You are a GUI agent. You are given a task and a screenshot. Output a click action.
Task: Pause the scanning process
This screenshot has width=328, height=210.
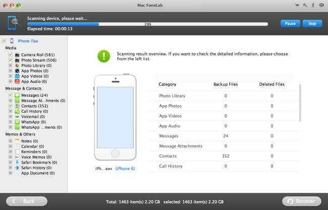pos(290,23)
